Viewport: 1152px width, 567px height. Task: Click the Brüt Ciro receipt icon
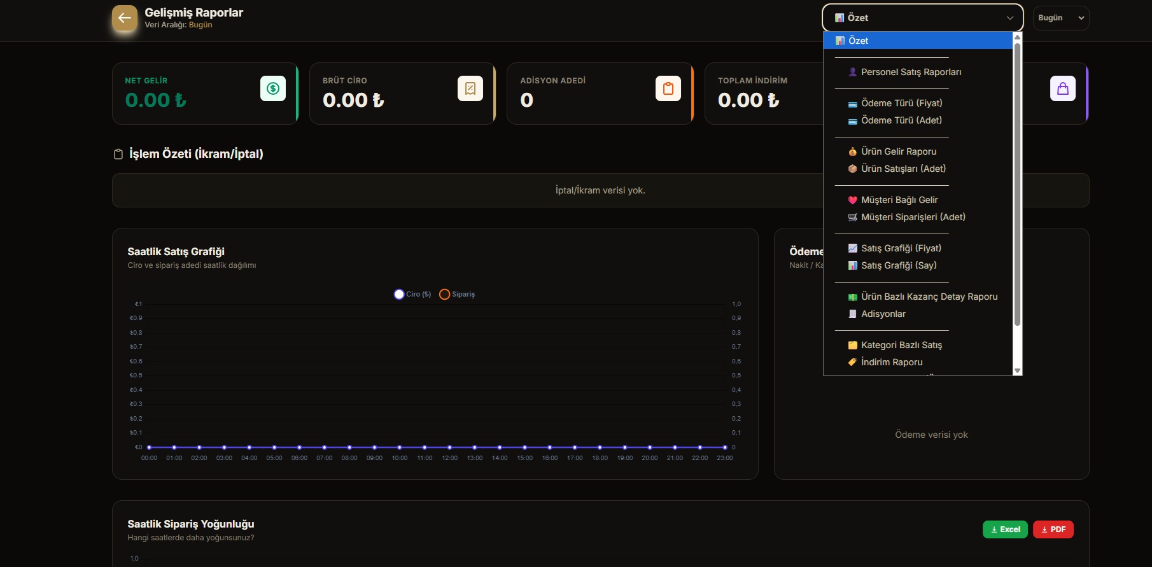pos(470,88)
